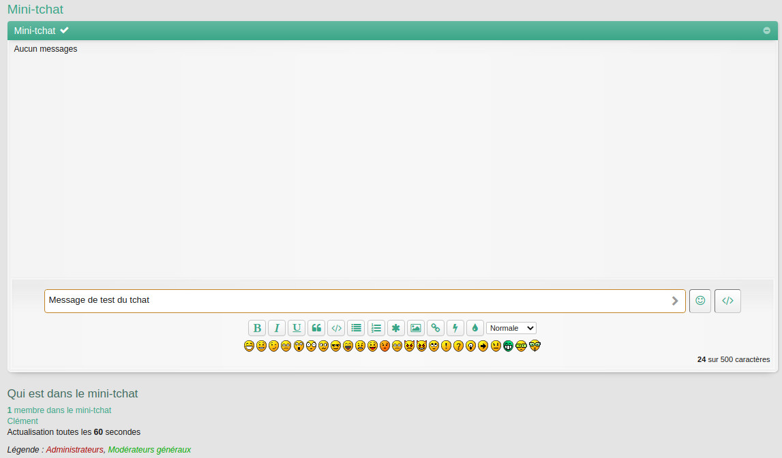Insert the green grinning smiley
Screen dimensions: 782x458
click(509, 346)
